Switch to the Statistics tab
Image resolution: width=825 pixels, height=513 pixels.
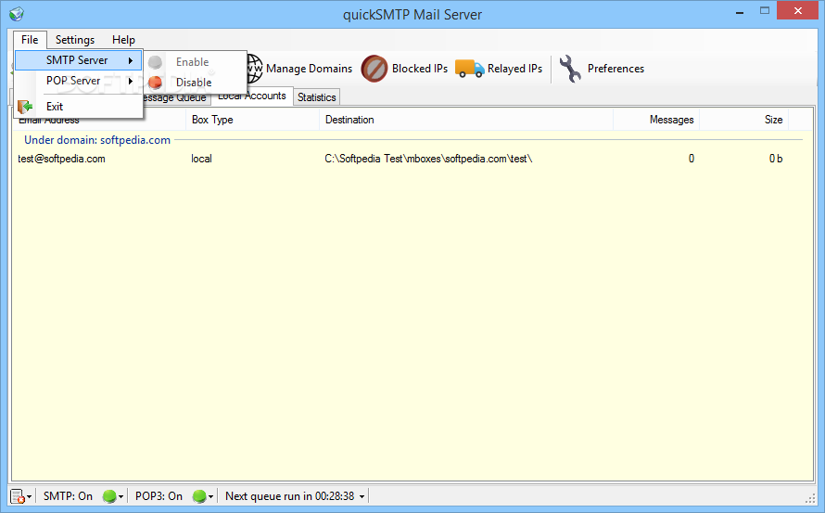coord(316,97)
